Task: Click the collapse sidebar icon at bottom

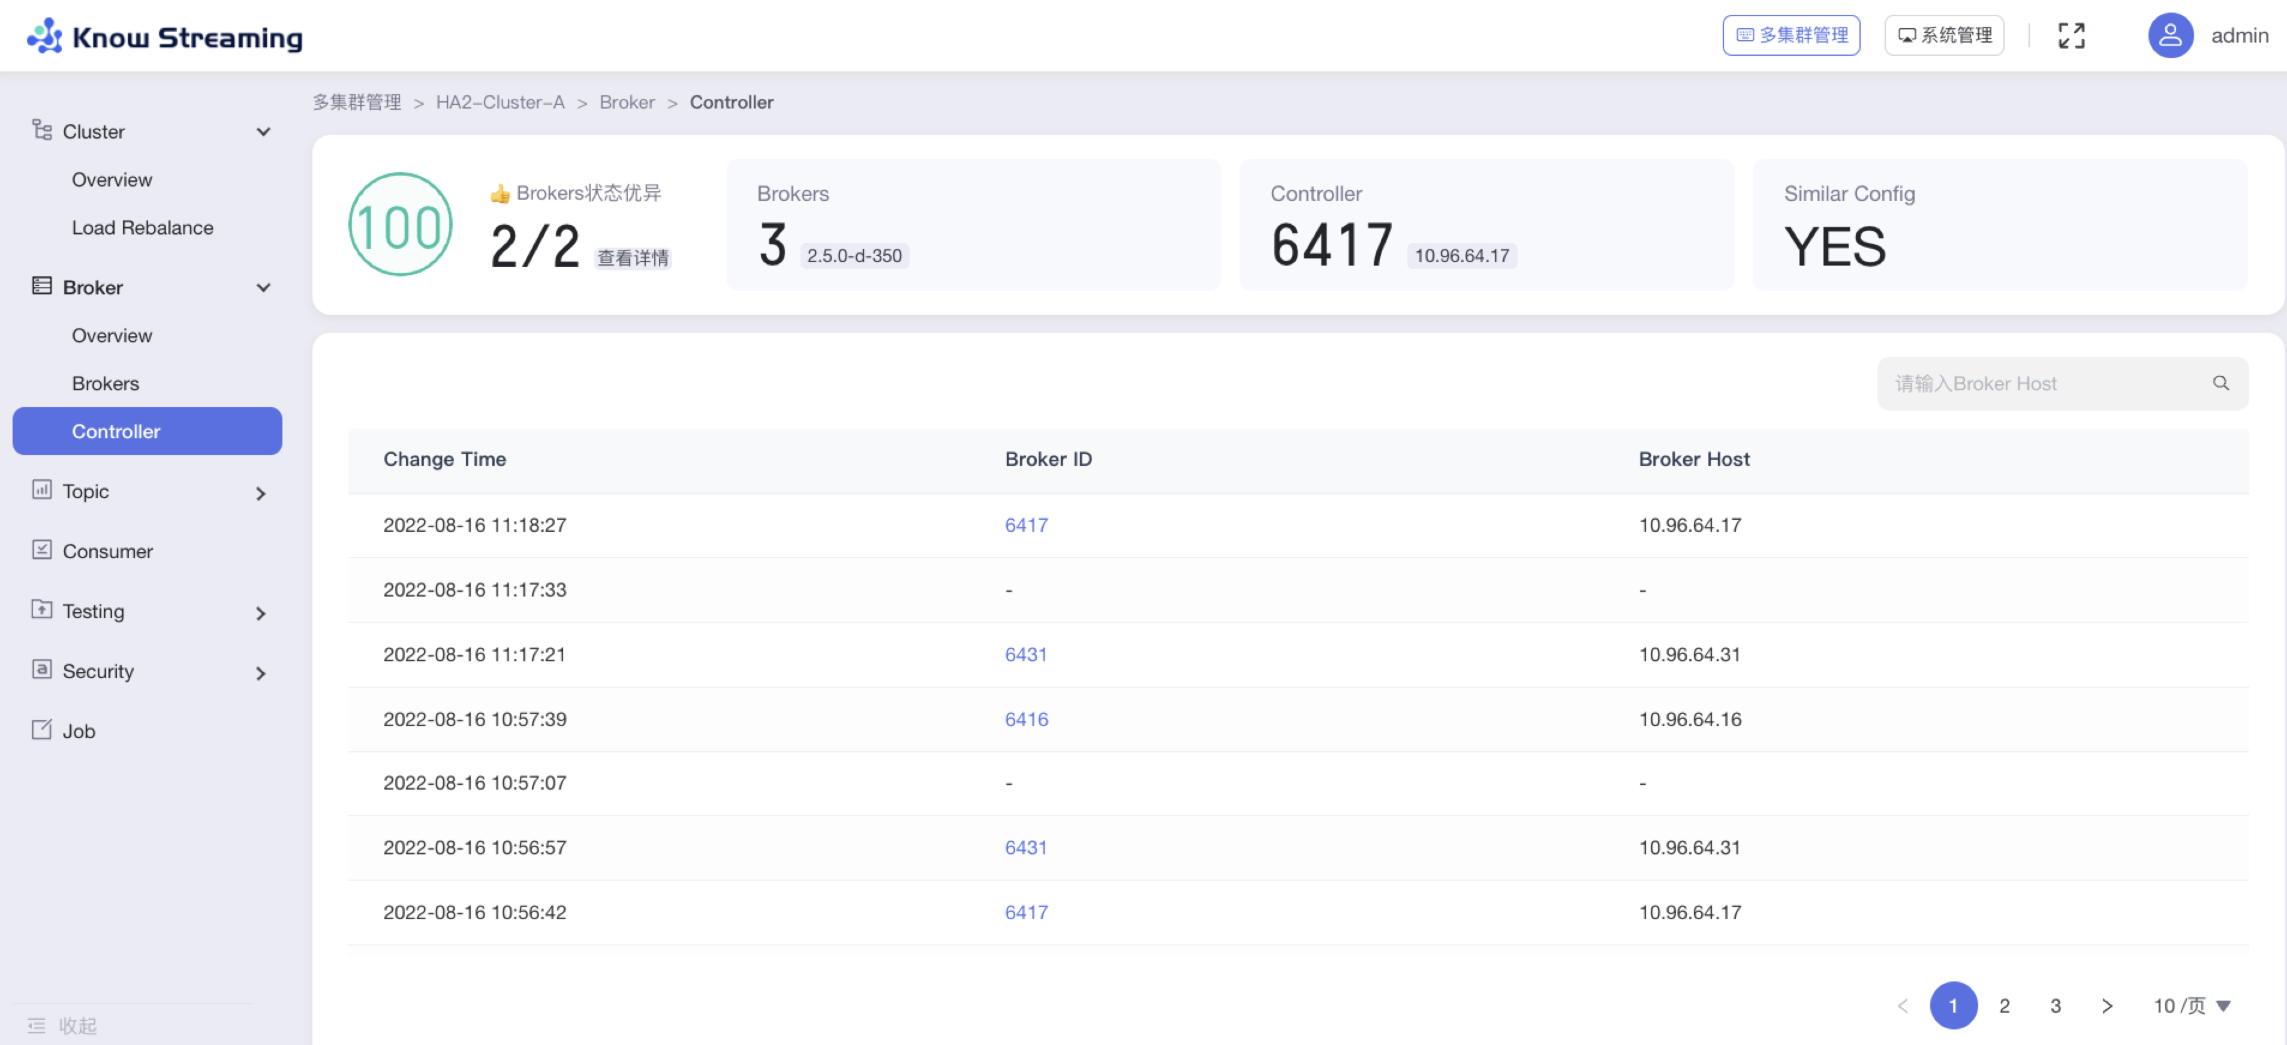Action: tap(37, 1025)
